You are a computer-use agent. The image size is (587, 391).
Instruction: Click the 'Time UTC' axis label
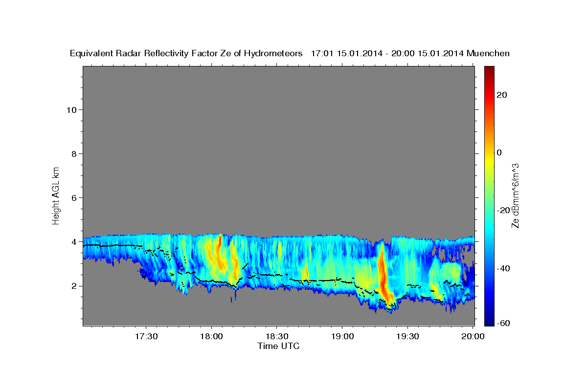[x=278, y=346]
